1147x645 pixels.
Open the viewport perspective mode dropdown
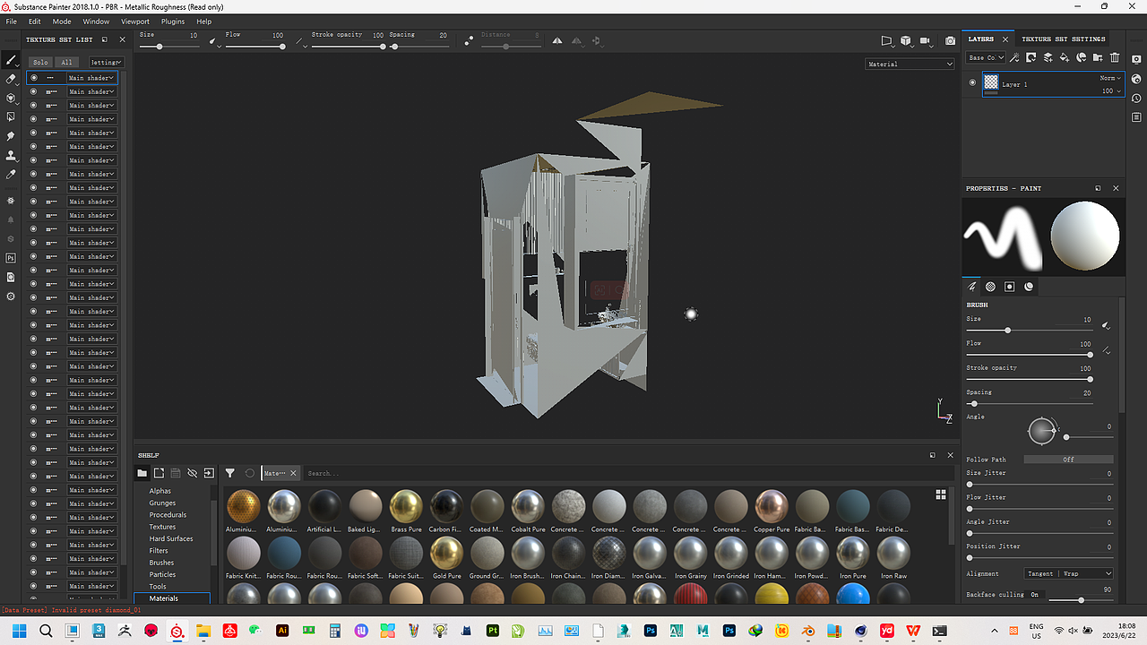click(x=887, y=40)
